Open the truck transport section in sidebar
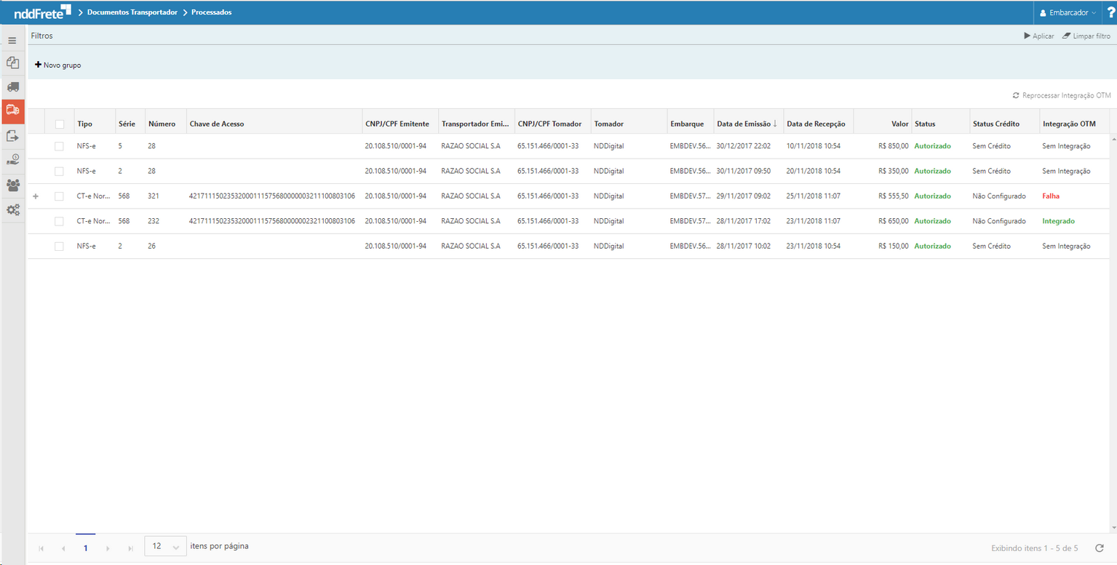Screen dimensions: 1117x565 (x=12, y=87)
